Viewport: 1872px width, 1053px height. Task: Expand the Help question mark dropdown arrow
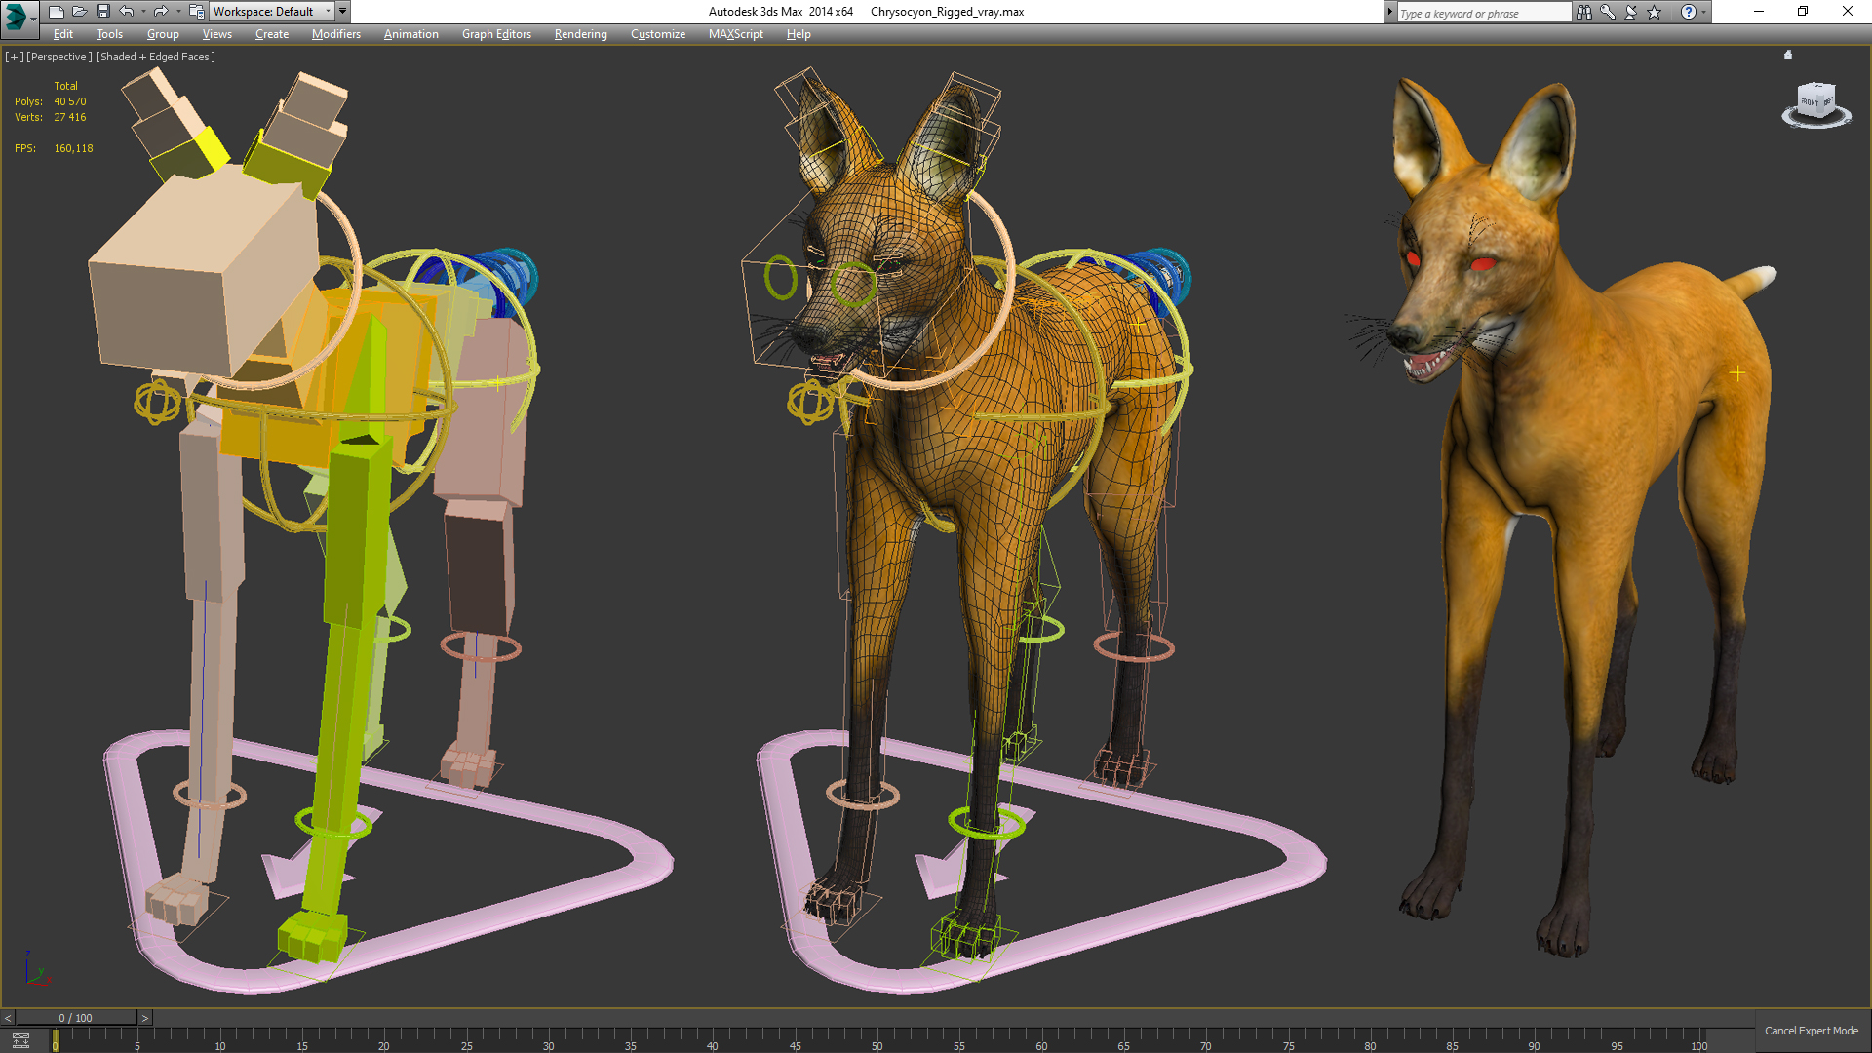[x=1703, y=13]
